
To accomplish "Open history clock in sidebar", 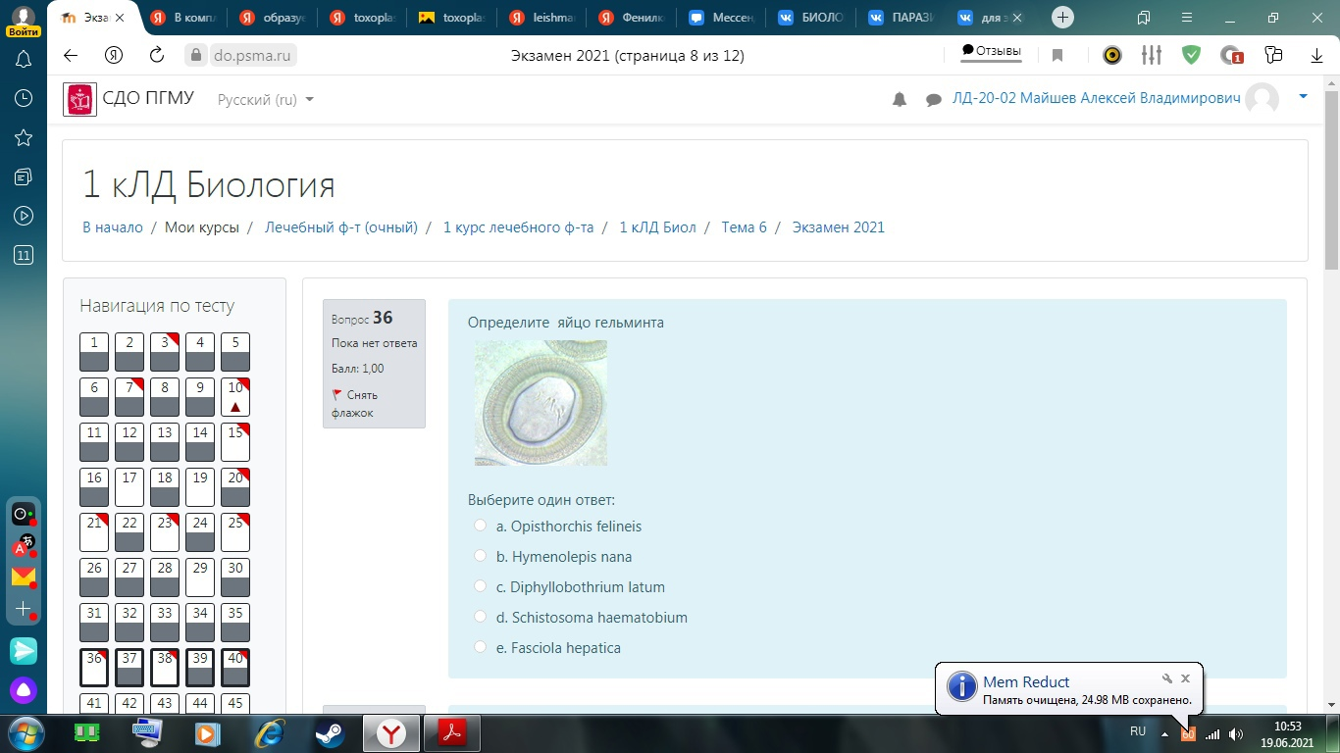I will (x=24, y=98).
